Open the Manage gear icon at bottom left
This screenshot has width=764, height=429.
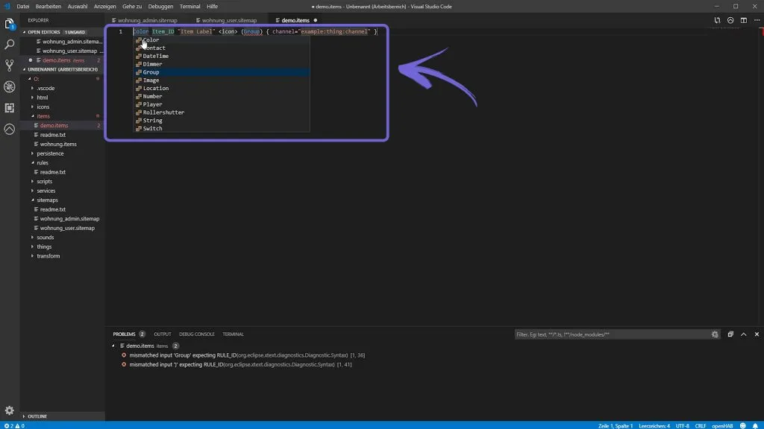[x=9, y=410]
